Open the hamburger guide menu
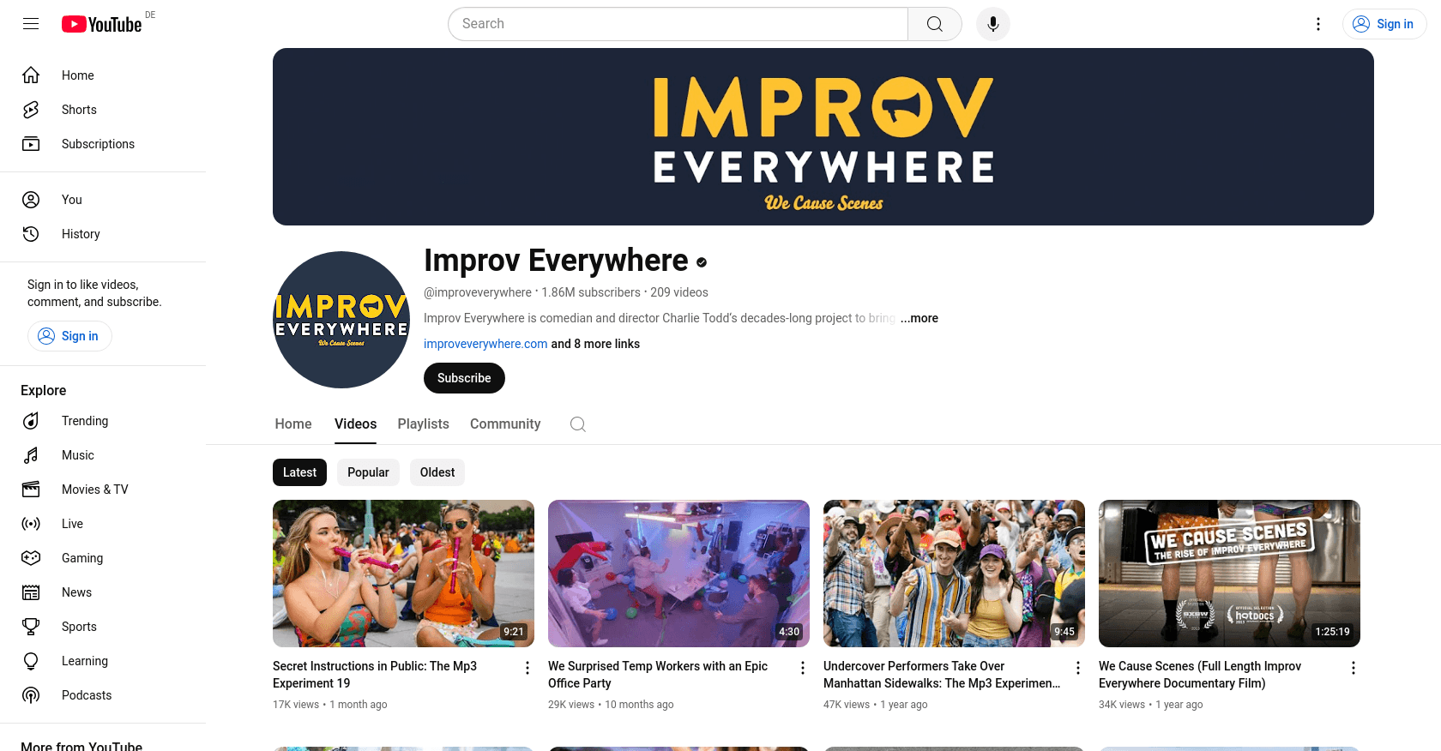Viewport: 1441px width, 751px height. (x=31, y=24)
